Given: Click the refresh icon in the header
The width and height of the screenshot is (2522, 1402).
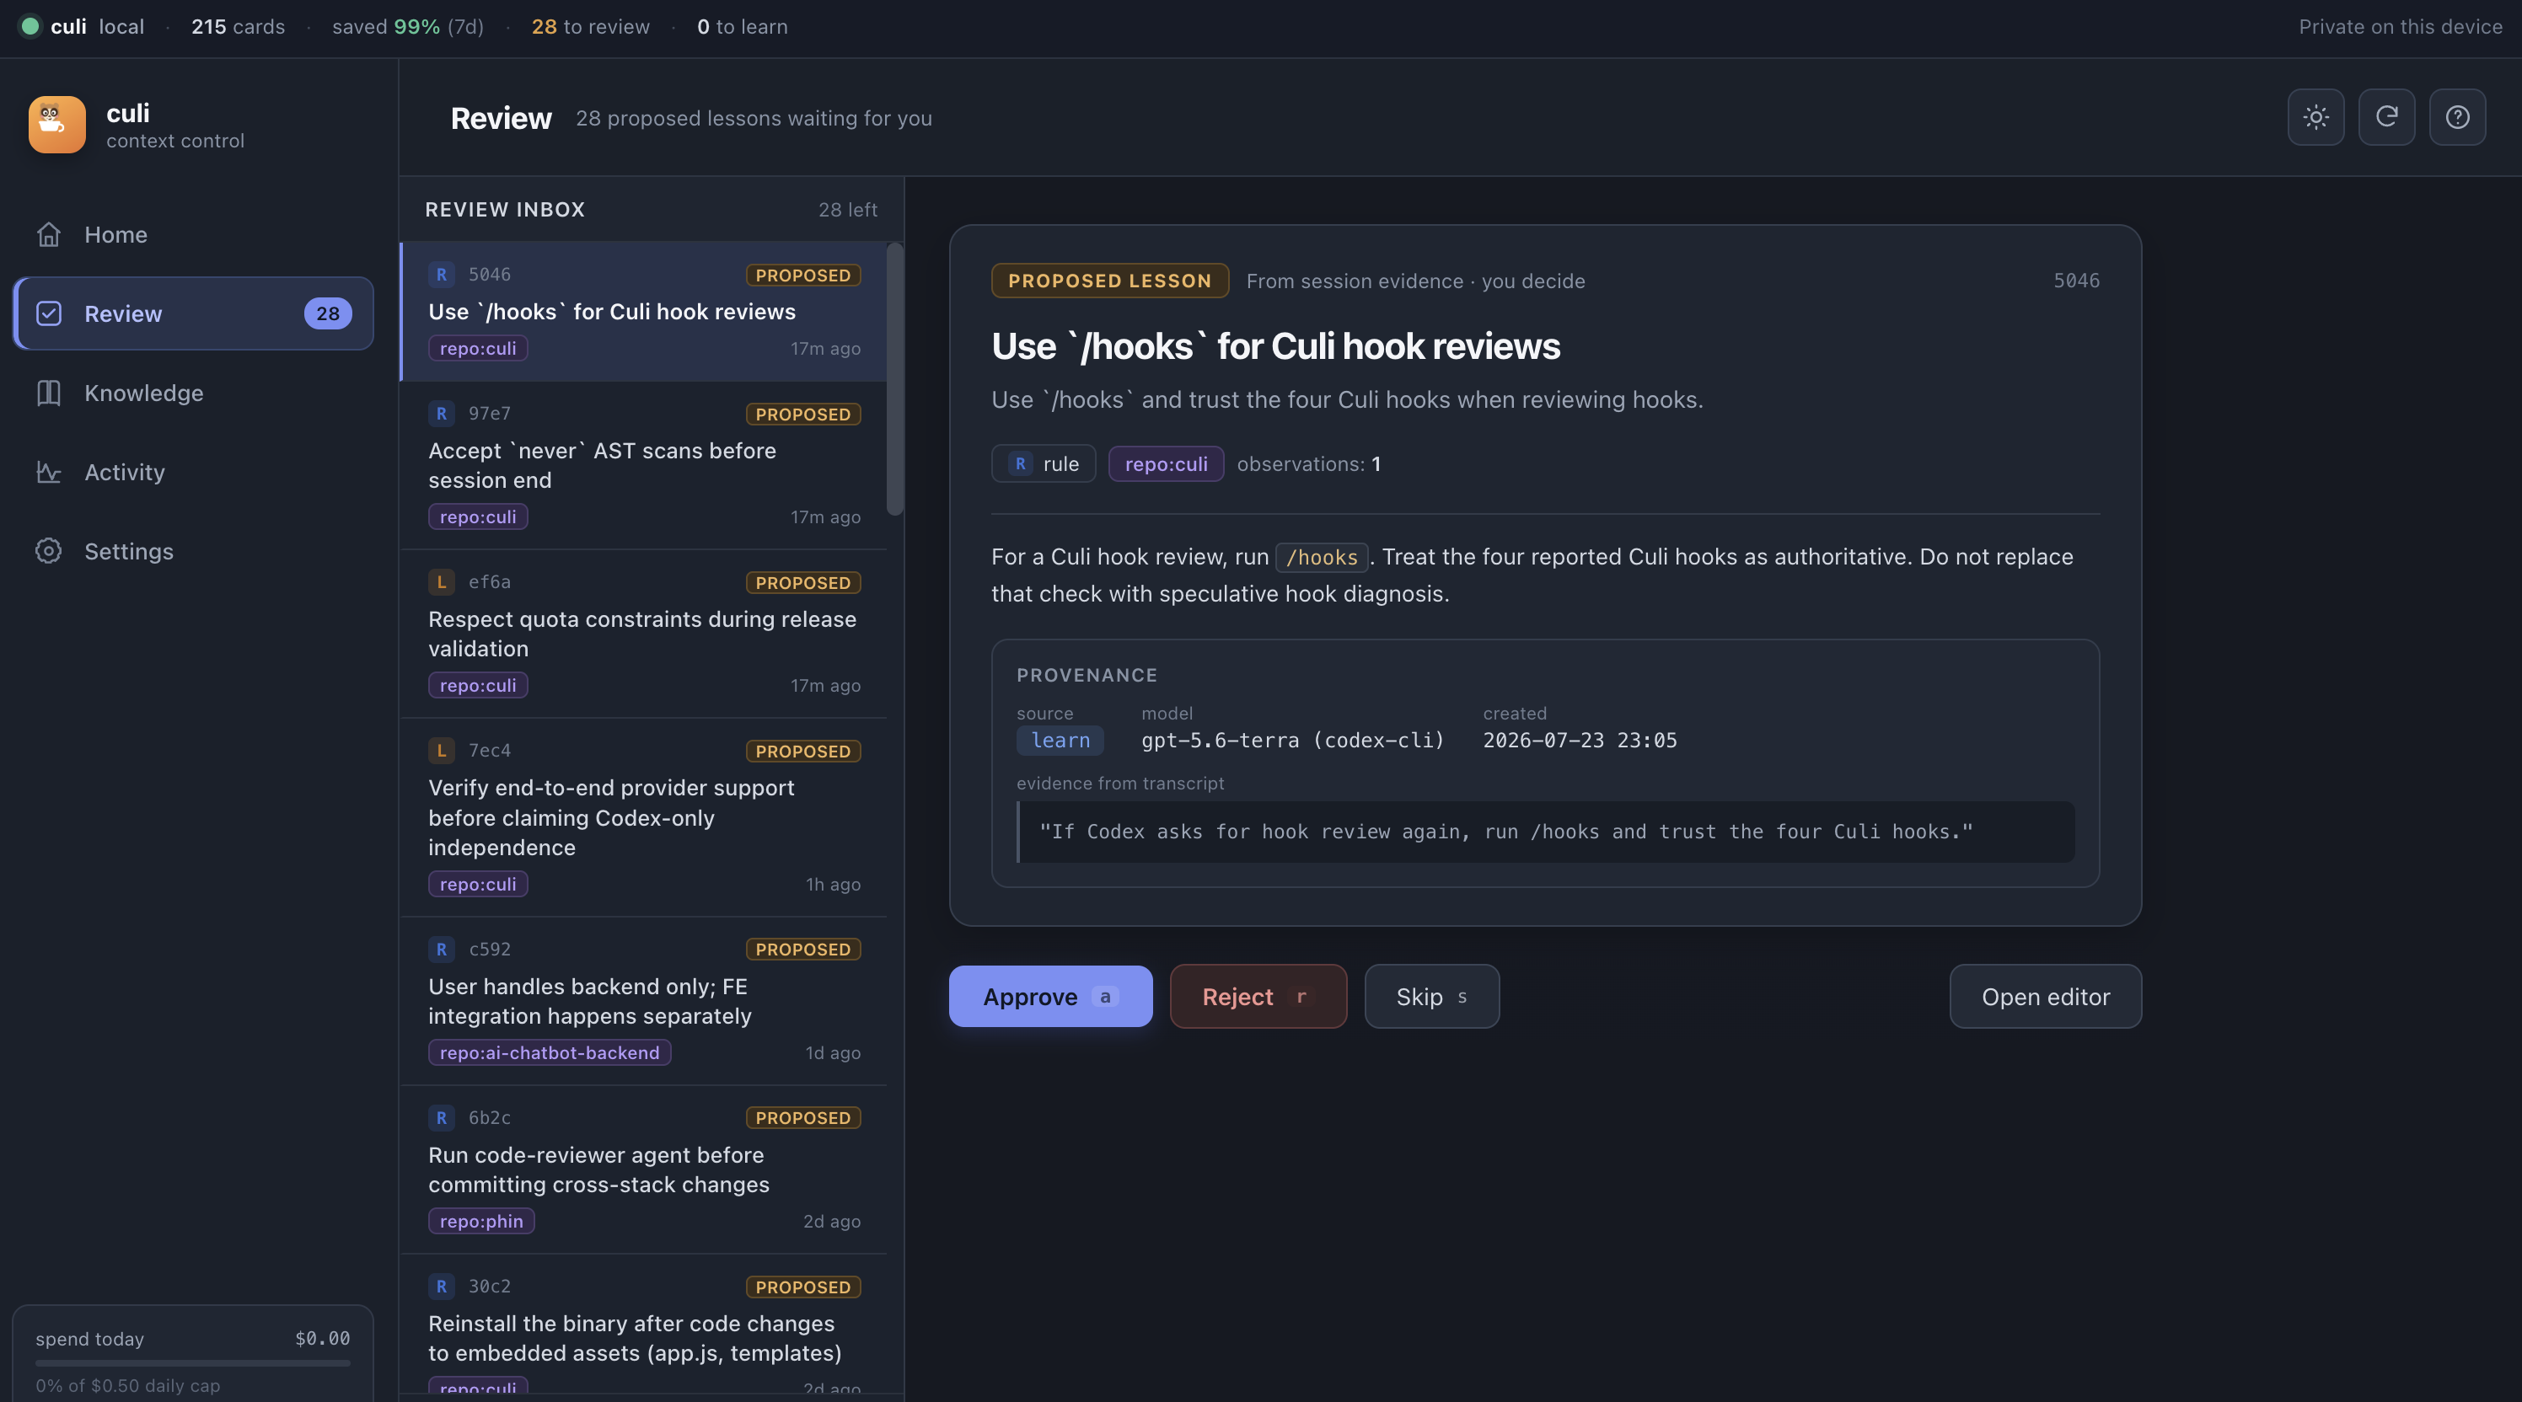Looking at the screenshot, I should coord(2386,117).
